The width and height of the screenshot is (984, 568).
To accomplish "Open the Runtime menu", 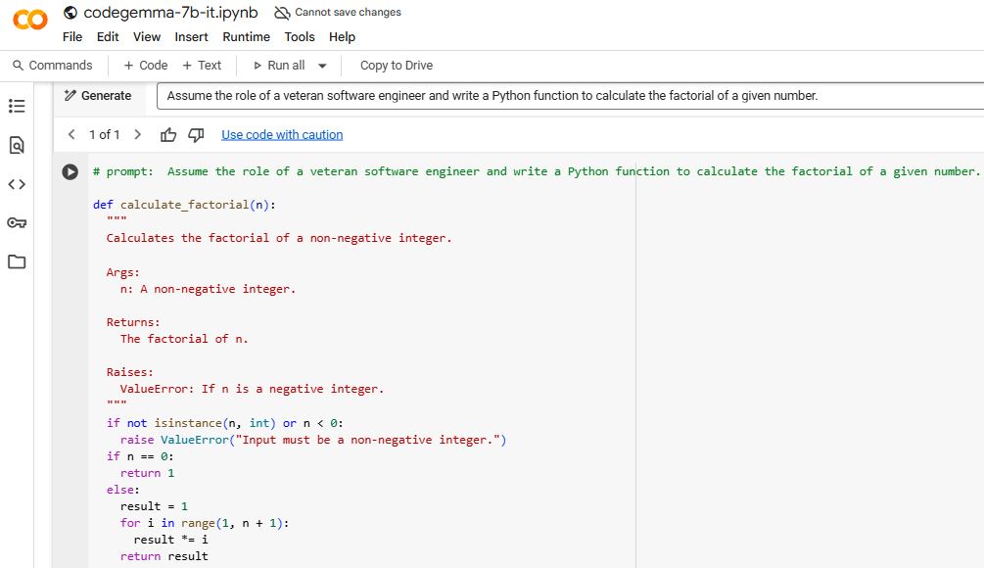I will click(x=246, y=37).
